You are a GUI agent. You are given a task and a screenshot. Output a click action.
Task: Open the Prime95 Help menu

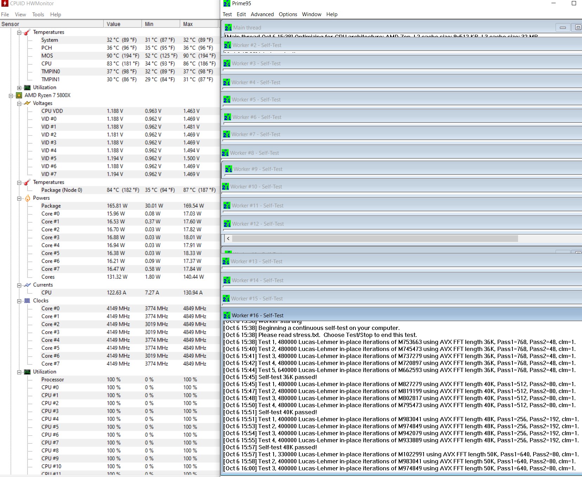332,14
